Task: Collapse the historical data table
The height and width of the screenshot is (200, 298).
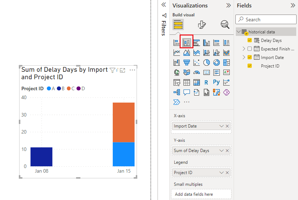Action: (239, 32)
